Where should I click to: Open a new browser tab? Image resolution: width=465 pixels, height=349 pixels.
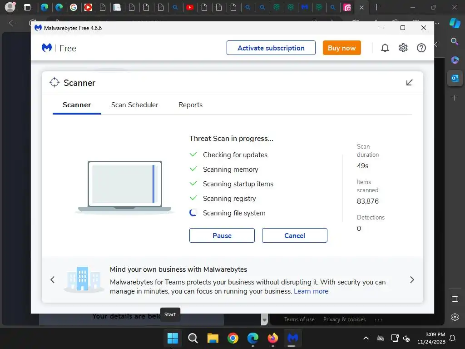point(376,7)
